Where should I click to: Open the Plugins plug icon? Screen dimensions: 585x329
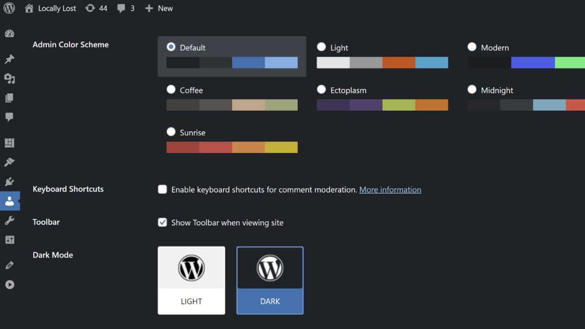(x=9, y=182)
